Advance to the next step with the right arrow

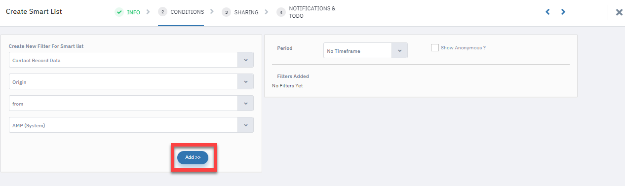(563, 12)
